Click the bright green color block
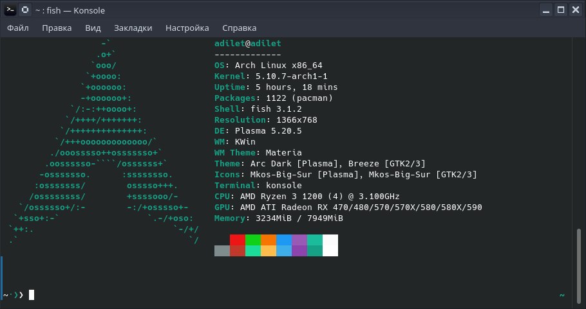The height and width of the screenshot is (309, 586). click(x=253, y=240)
